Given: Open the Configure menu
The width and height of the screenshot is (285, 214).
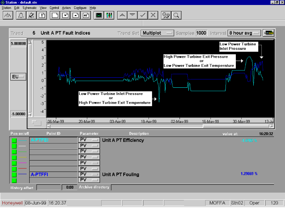Looking at the screenshot, I should pos(80,7).
